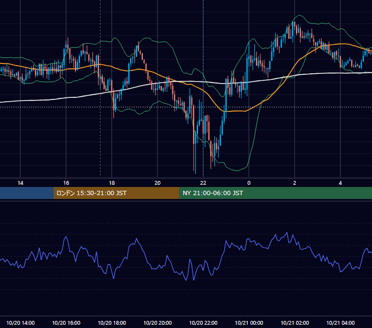Click the 10/20 18:00 date label
The image size is (372, 328).
[112, 323]
